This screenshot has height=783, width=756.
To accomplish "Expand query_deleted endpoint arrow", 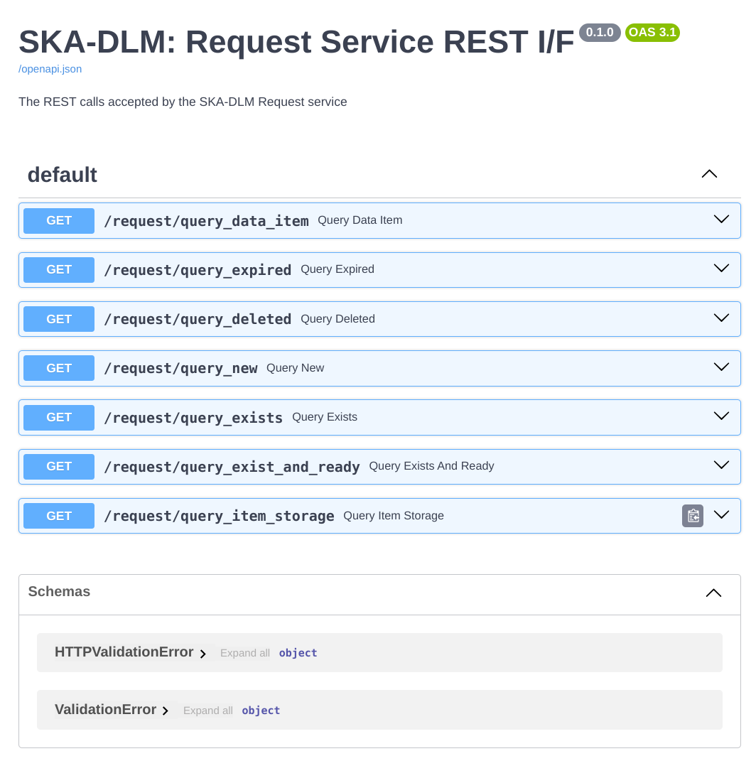I will pyautogui.click(x=721, y=318).
